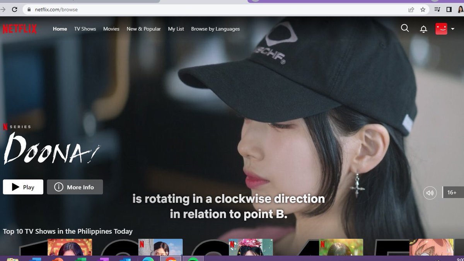Open Browse by Languages

point(215,29)
